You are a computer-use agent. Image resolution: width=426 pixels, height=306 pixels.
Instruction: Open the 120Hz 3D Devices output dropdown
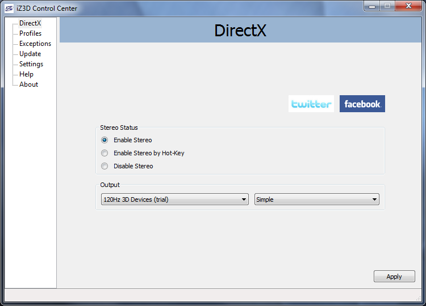coord(175,199)
